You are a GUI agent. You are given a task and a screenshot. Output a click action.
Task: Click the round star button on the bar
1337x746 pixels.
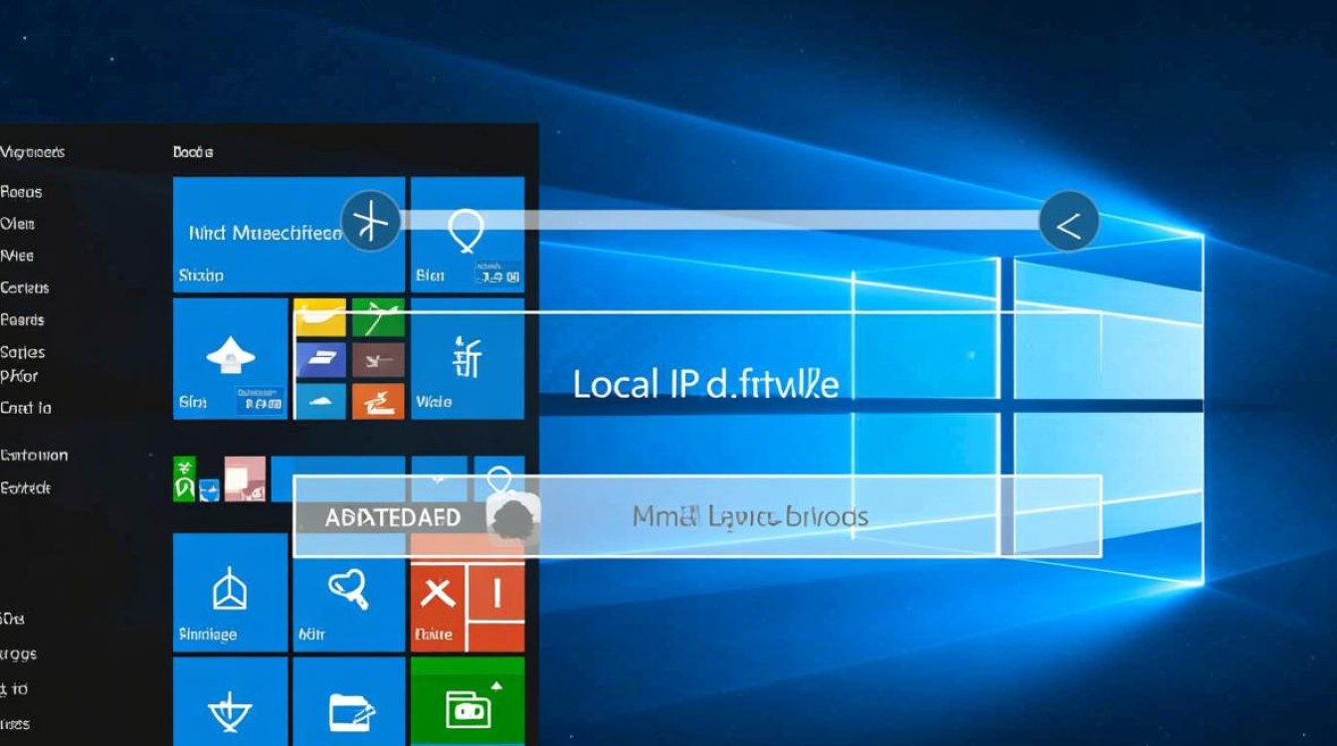tap(370, 221)
